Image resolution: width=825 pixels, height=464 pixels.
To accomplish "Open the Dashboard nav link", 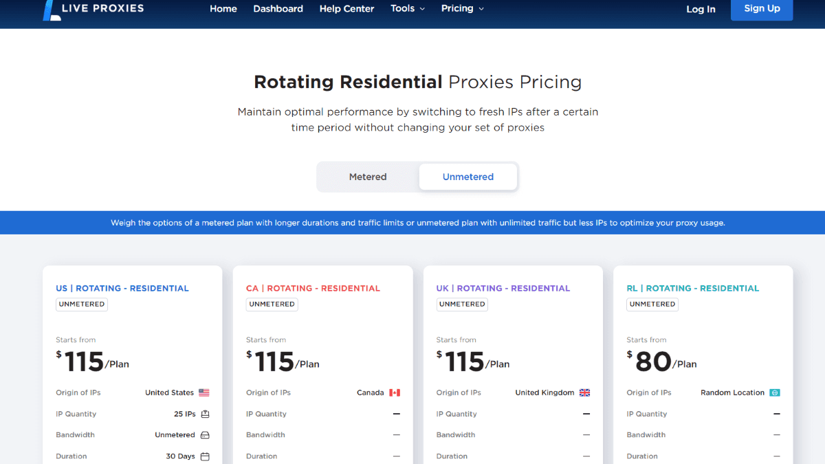I will click(x=278, y=9).
